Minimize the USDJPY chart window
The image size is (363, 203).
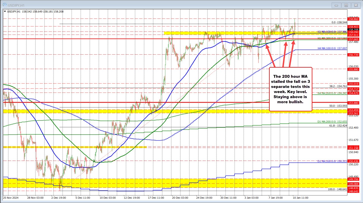tap(336, 5)
